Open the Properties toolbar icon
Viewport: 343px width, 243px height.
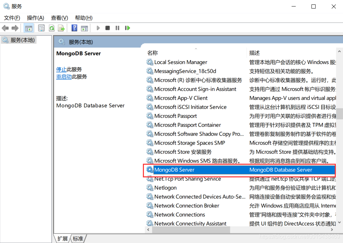pos(41,28)
